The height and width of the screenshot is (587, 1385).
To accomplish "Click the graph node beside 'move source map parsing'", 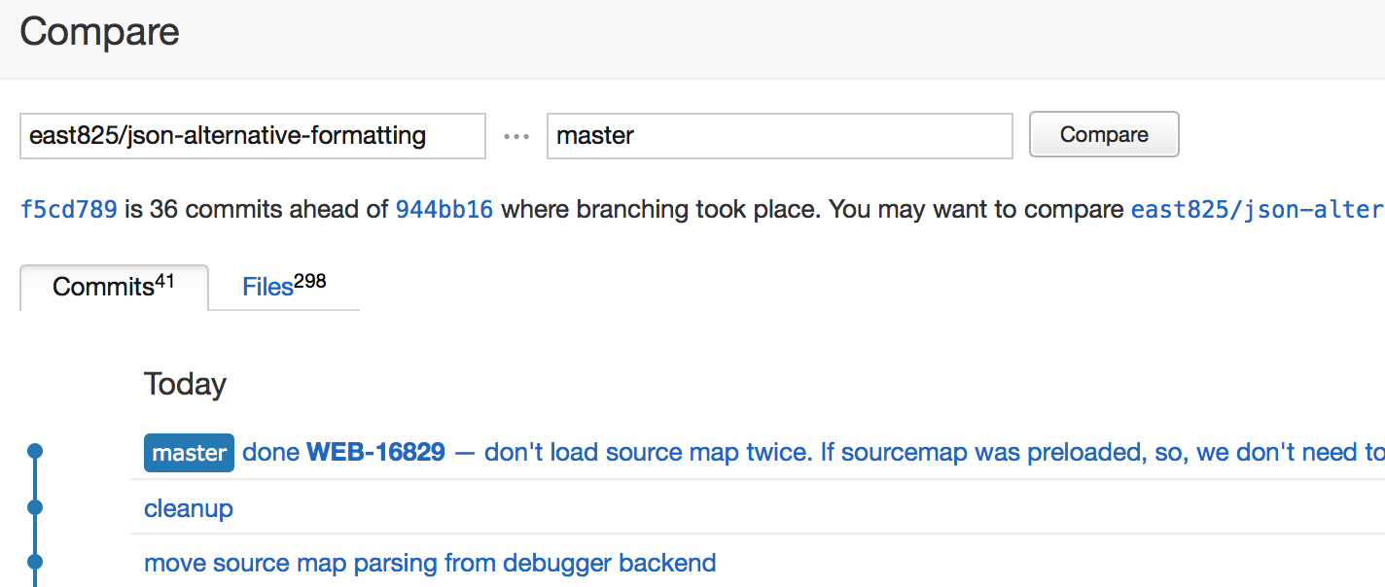I will coord(35,561).
